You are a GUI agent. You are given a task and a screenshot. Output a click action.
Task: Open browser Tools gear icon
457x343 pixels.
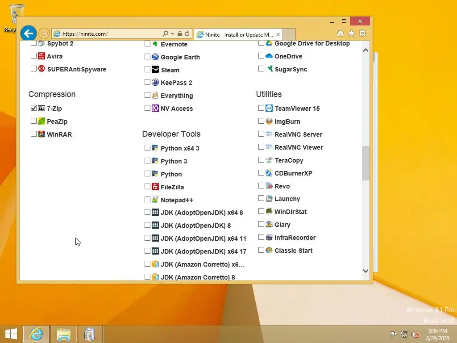tap(362, 33)
